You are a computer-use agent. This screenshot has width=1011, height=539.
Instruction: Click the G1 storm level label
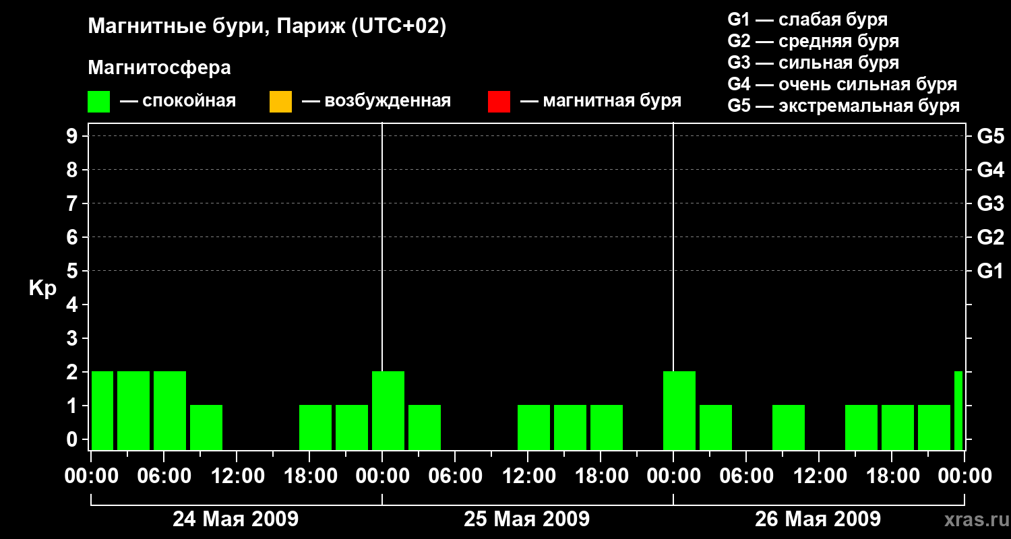pyautogui.click(x=990, y=271)
